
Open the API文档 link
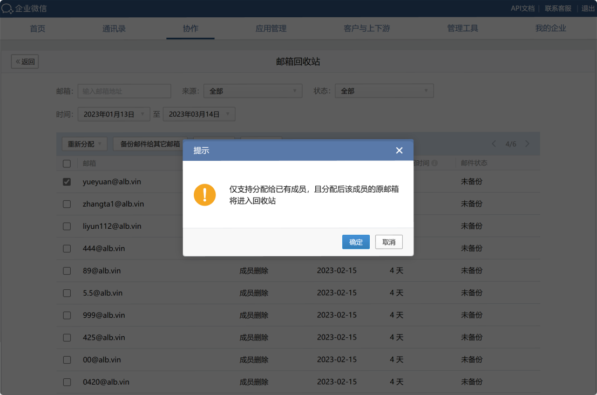click(x=523, y=8)
